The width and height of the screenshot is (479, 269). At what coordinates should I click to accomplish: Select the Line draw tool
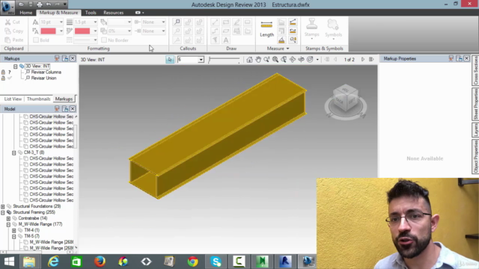tap(215, 22)
